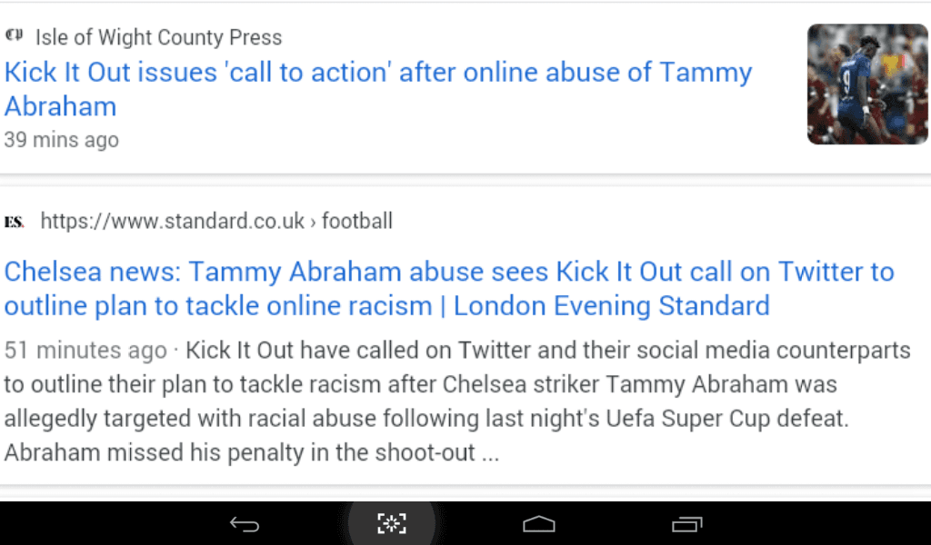Click the Isle of Wight County Press favicon
Image resolution: width=931 pixels, height=545 pixels.
tap(14, 35)
